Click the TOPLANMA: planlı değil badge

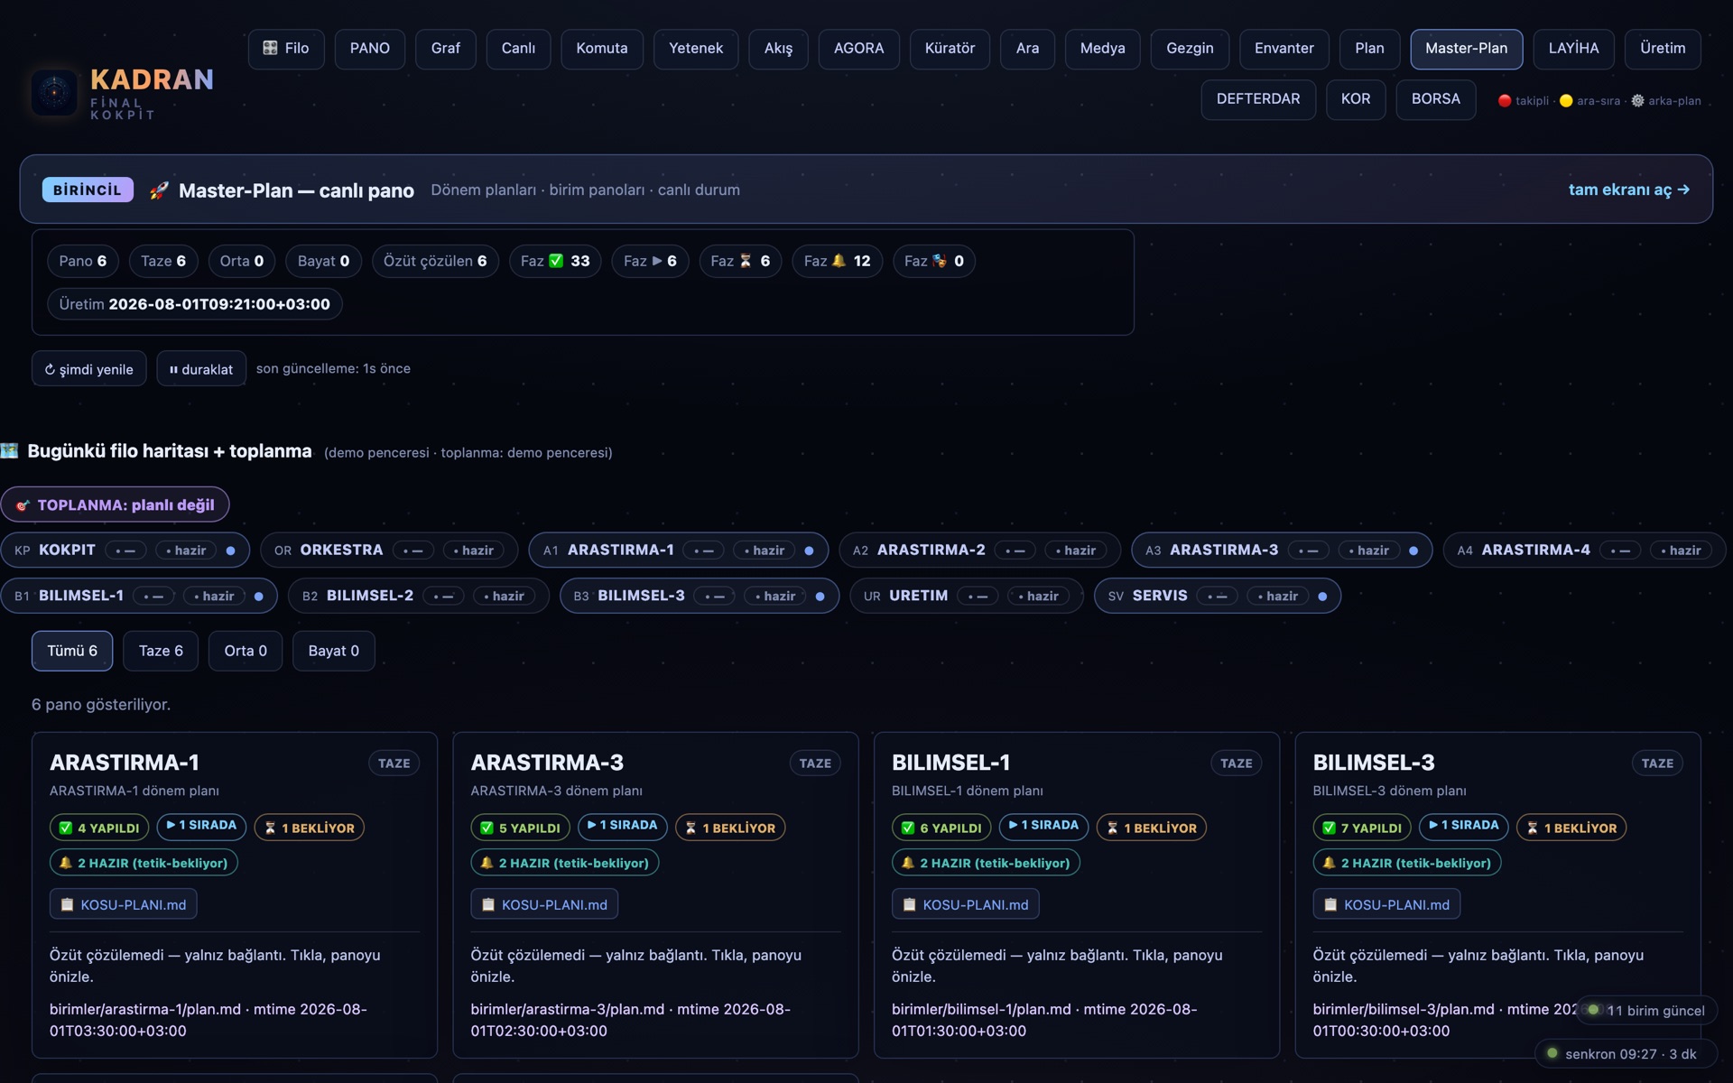115,504
